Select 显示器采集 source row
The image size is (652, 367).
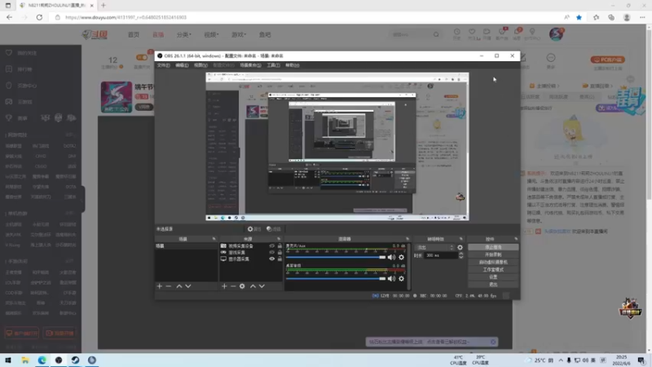pyautogui.click(x=251, y=259)
